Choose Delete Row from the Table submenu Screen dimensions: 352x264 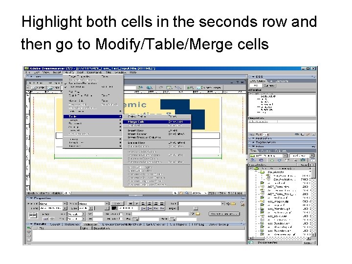point(157,143)
